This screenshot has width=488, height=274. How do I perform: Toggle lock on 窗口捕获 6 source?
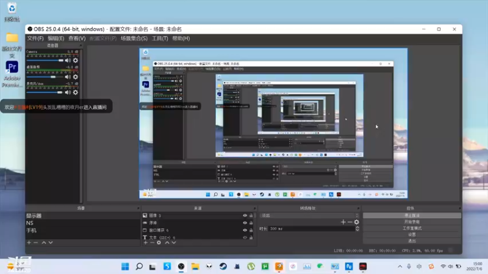[x=251, y=230]
